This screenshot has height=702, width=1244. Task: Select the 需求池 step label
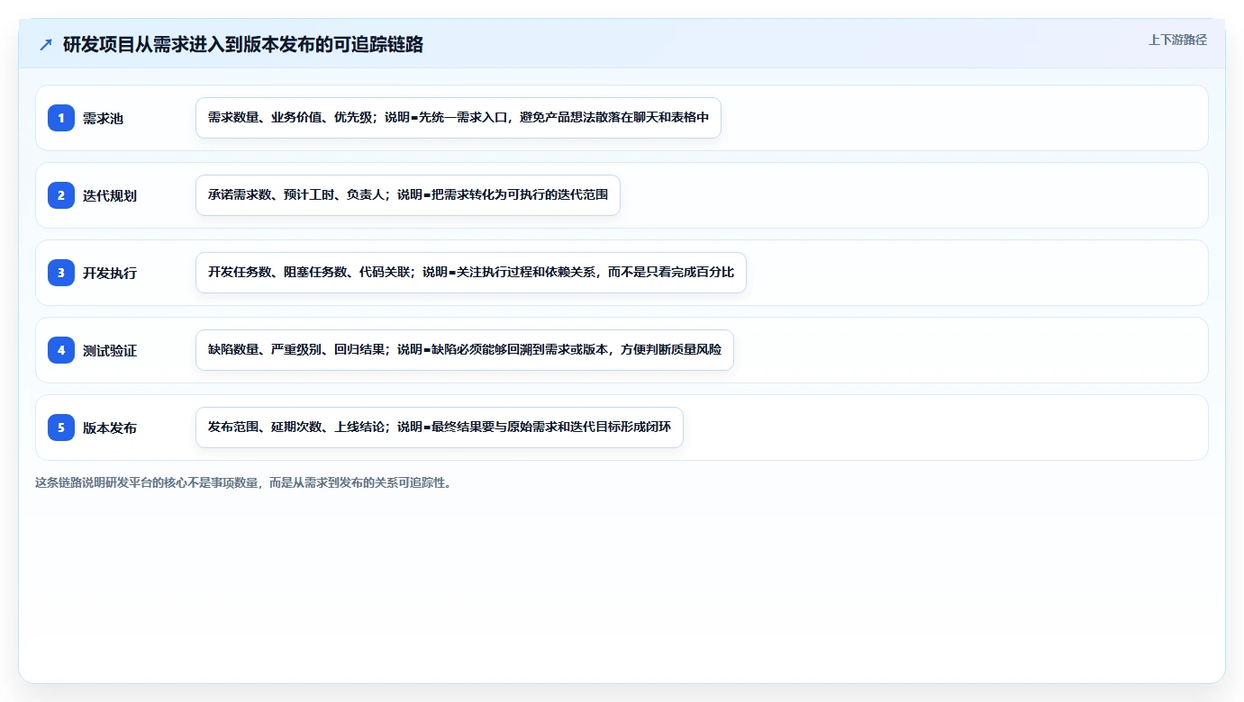coord(103,118)
